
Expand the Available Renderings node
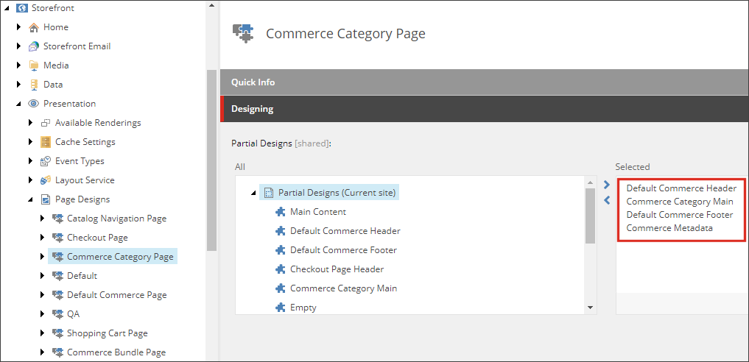coord(31,123)
